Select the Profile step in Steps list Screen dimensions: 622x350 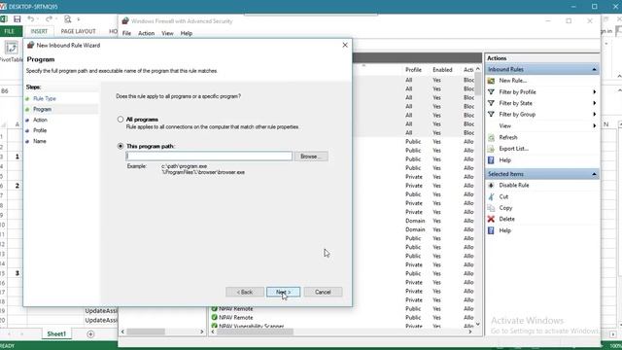(x=40, y=130)
